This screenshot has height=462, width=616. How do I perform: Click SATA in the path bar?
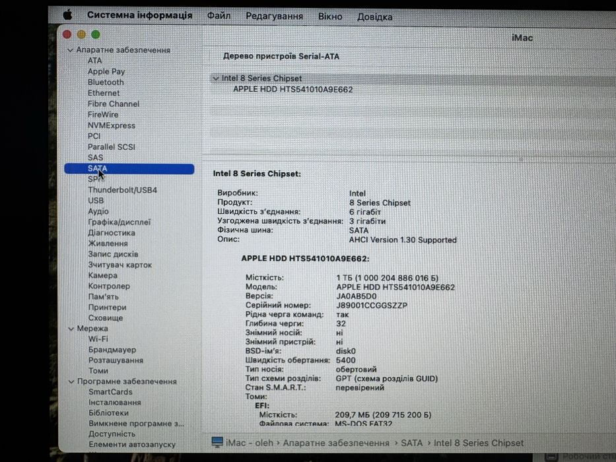click(x=412, y=443)
